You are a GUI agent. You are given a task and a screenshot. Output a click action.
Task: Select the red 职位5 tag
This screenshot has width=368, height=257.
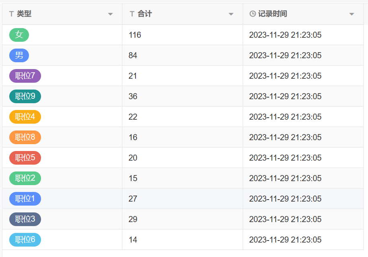[x=25, y=158]
